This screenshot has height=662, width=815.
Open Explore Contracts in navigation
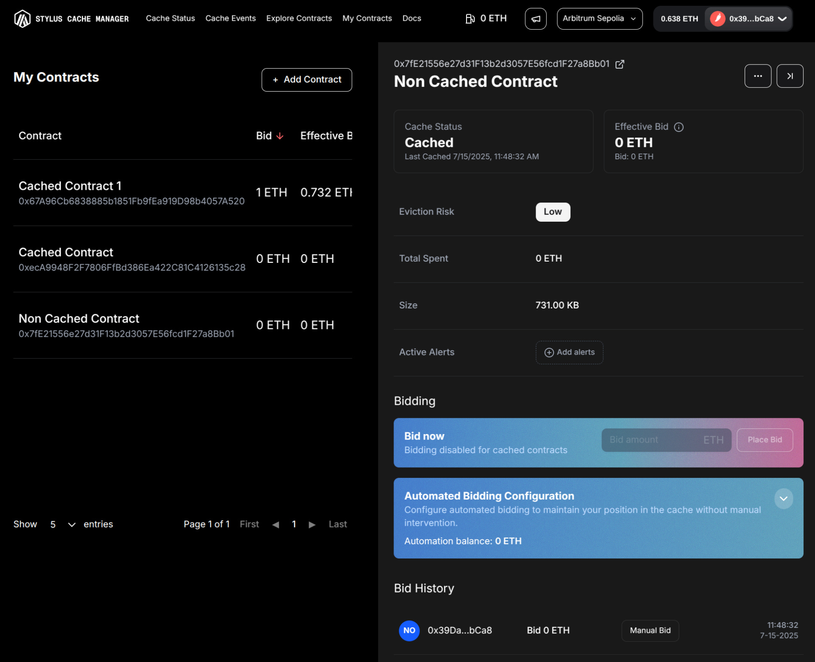tap(299, 18)
